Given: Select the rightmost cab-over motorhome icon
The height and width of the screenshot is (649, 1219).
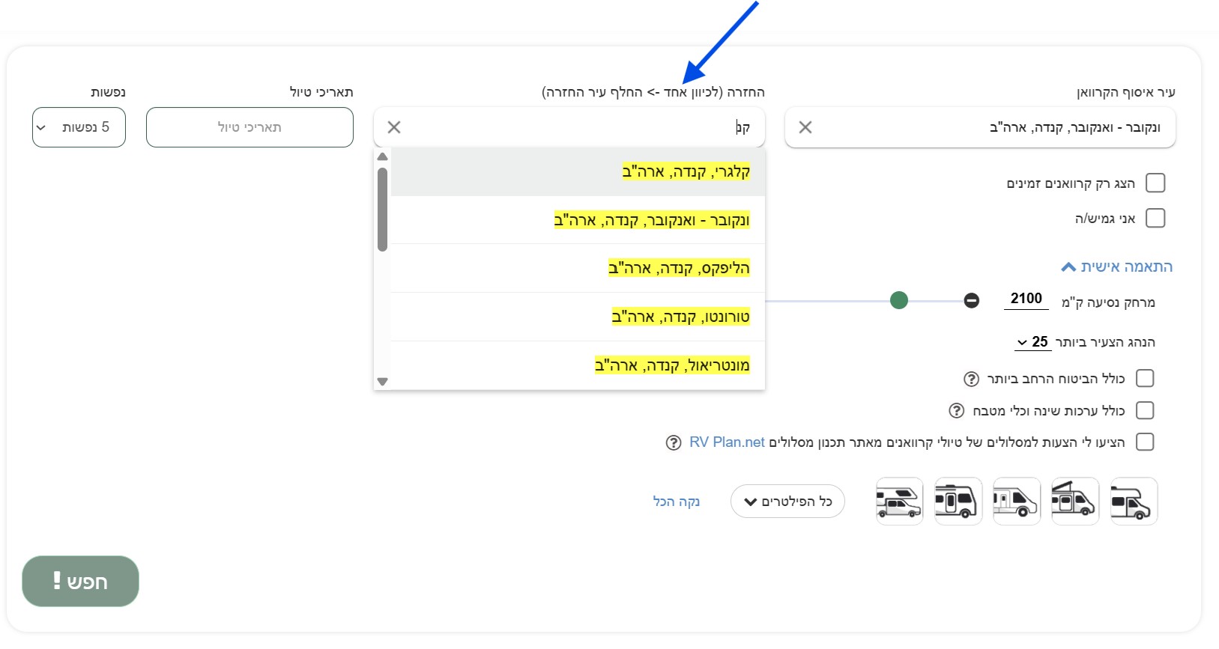Looking at the screenshot, I should pos(1133,502).
